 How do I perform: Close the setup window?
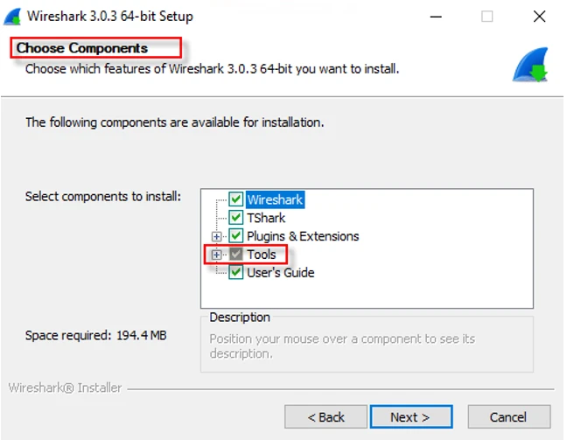539,16
